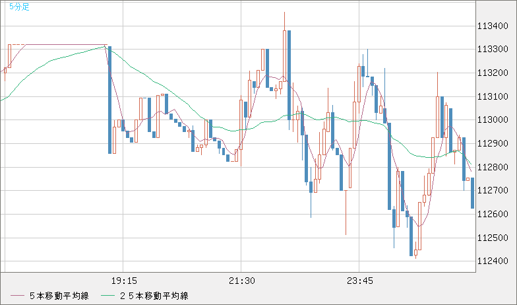This screenshot has height=305, width=517.
Task: Click the green 25-period moving average legend line
Action: point(108,296)
